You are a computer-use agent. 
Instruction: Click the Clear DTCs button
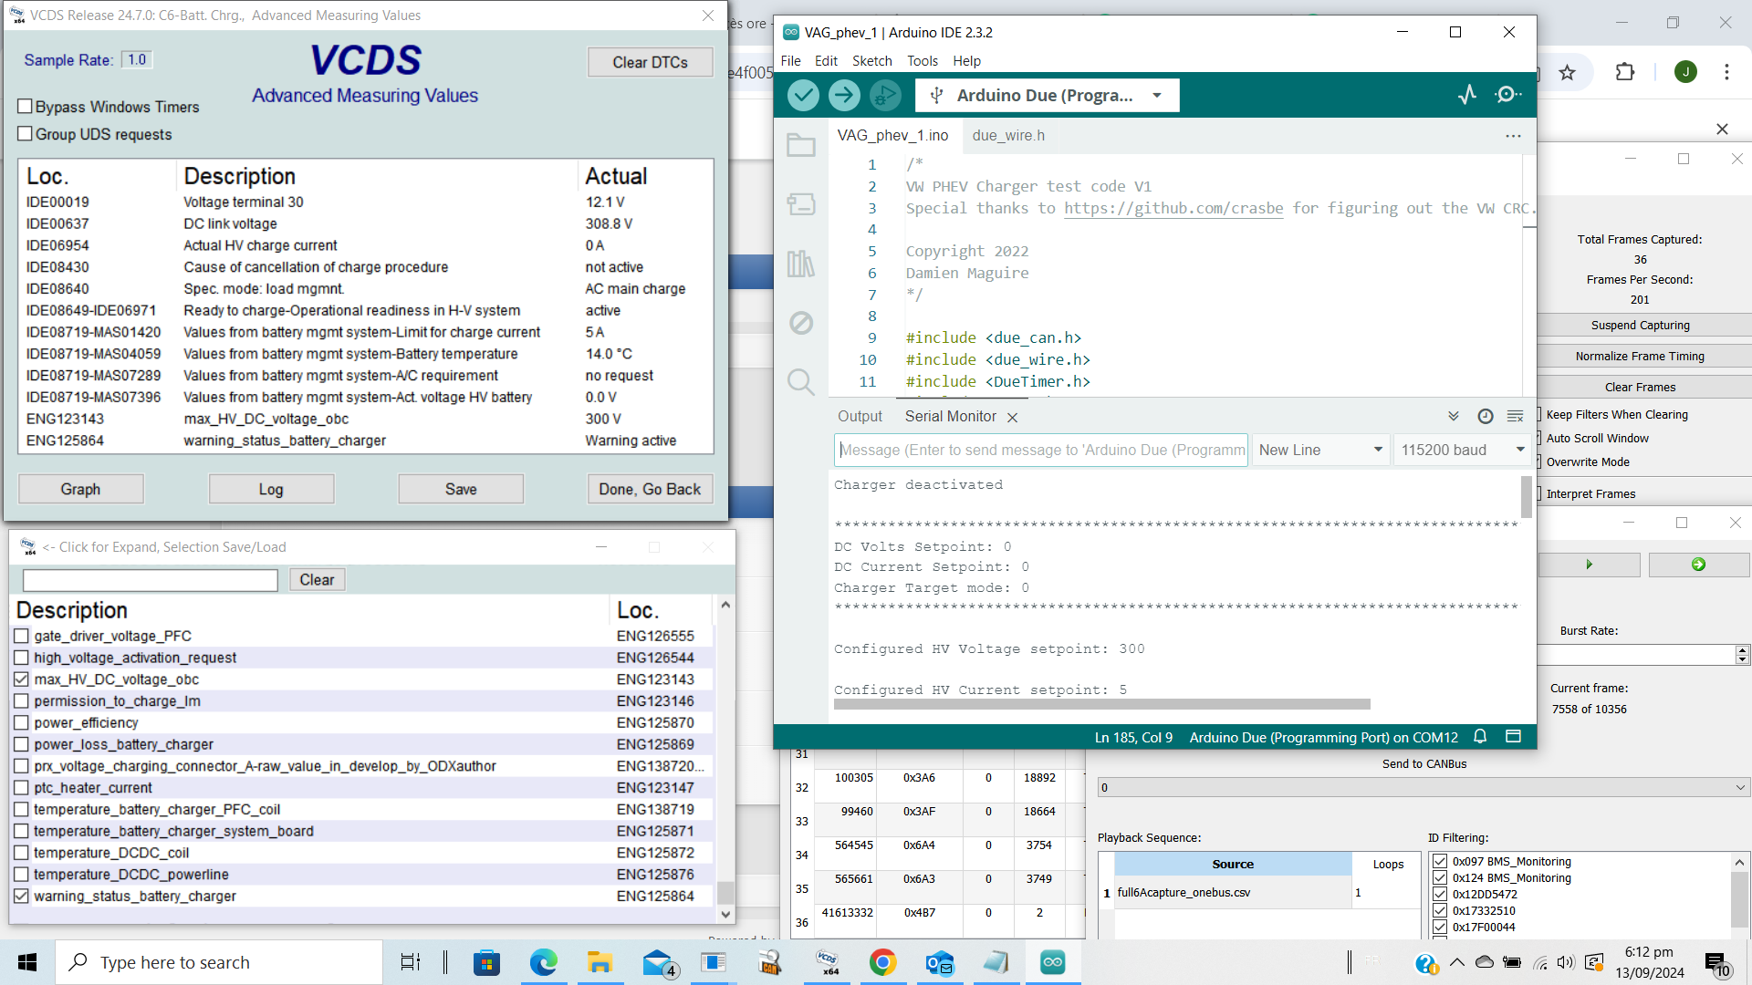click(650, 62)
